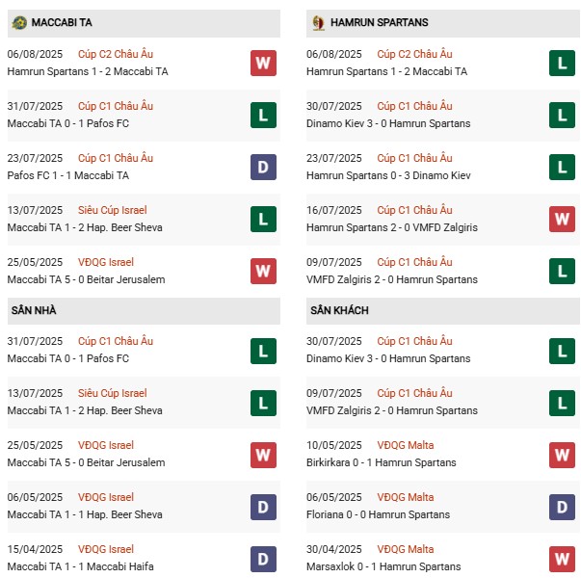Open VĐQG Malta link dated 10/05/2025
The height and width of the screenshot is (578, 581).
tap(406, 445)
